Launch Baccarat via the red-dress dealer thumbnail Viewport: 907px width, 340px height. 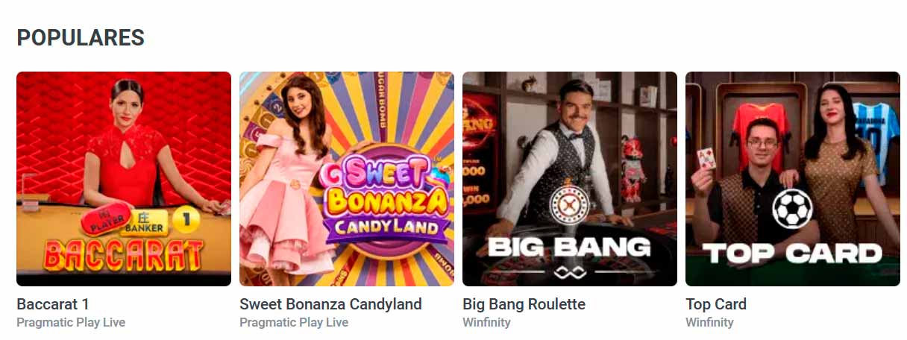124,179
